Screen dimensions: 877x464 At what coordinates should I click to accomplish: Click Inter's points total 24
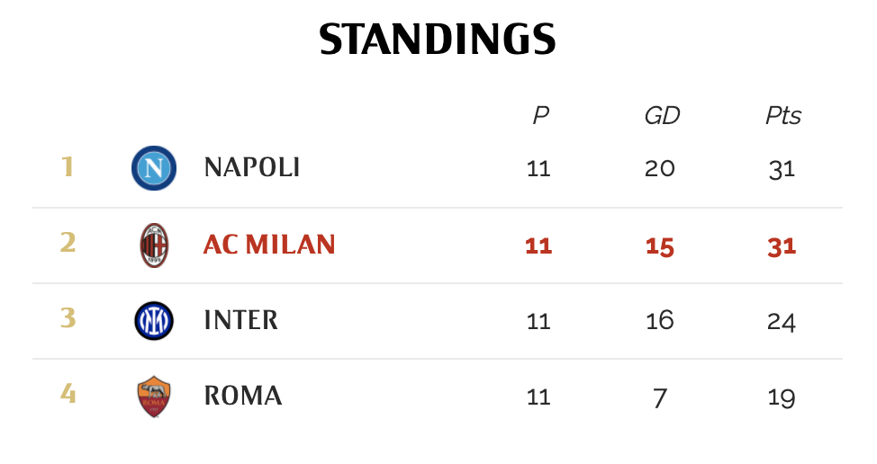(x=782, y=322)
